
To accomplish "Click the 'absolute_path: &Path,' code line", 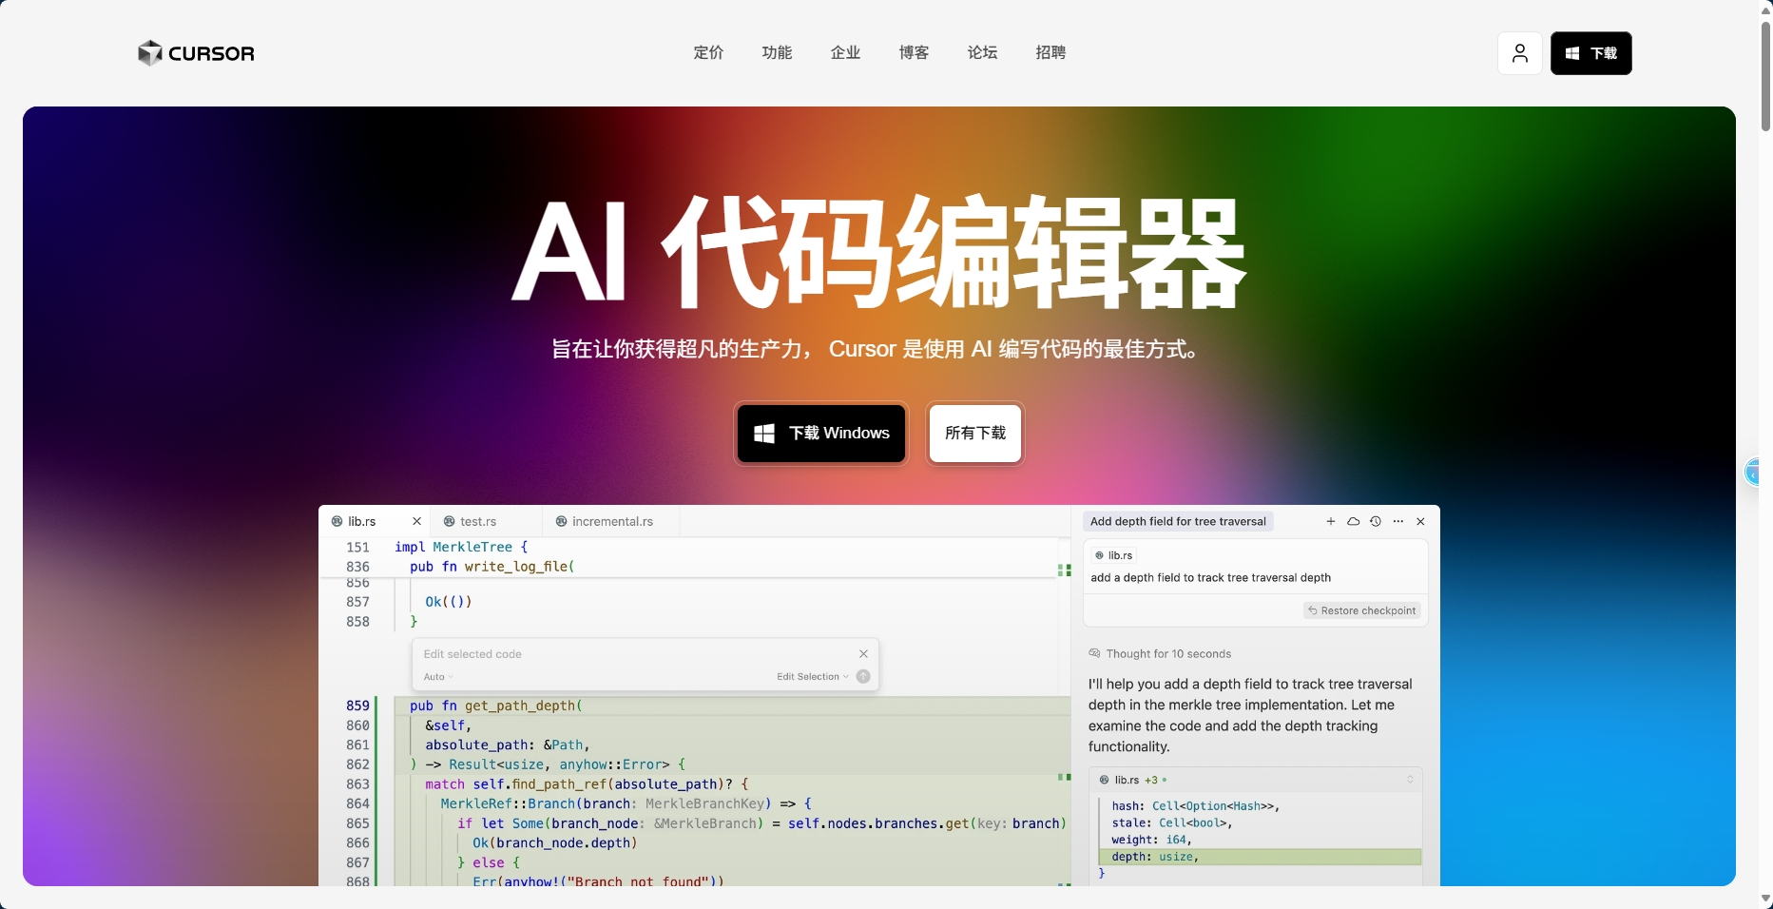I will [x=508, y=745].
